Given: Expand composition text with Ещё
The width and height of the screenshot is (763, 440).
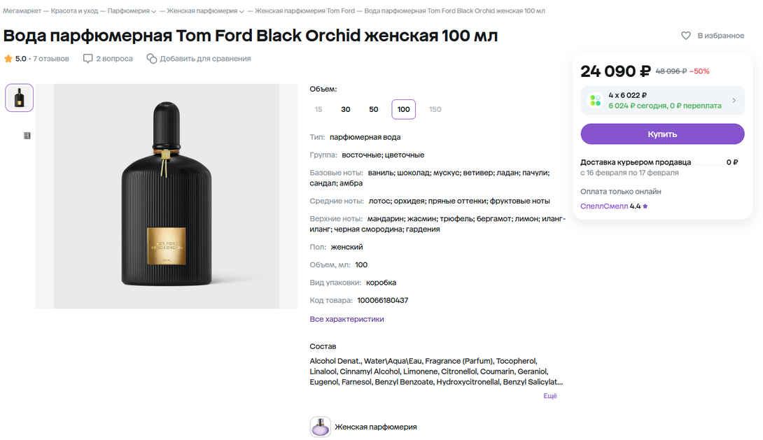Looking at the screenshot, I should pyautogui.click(x=550, y=396).
